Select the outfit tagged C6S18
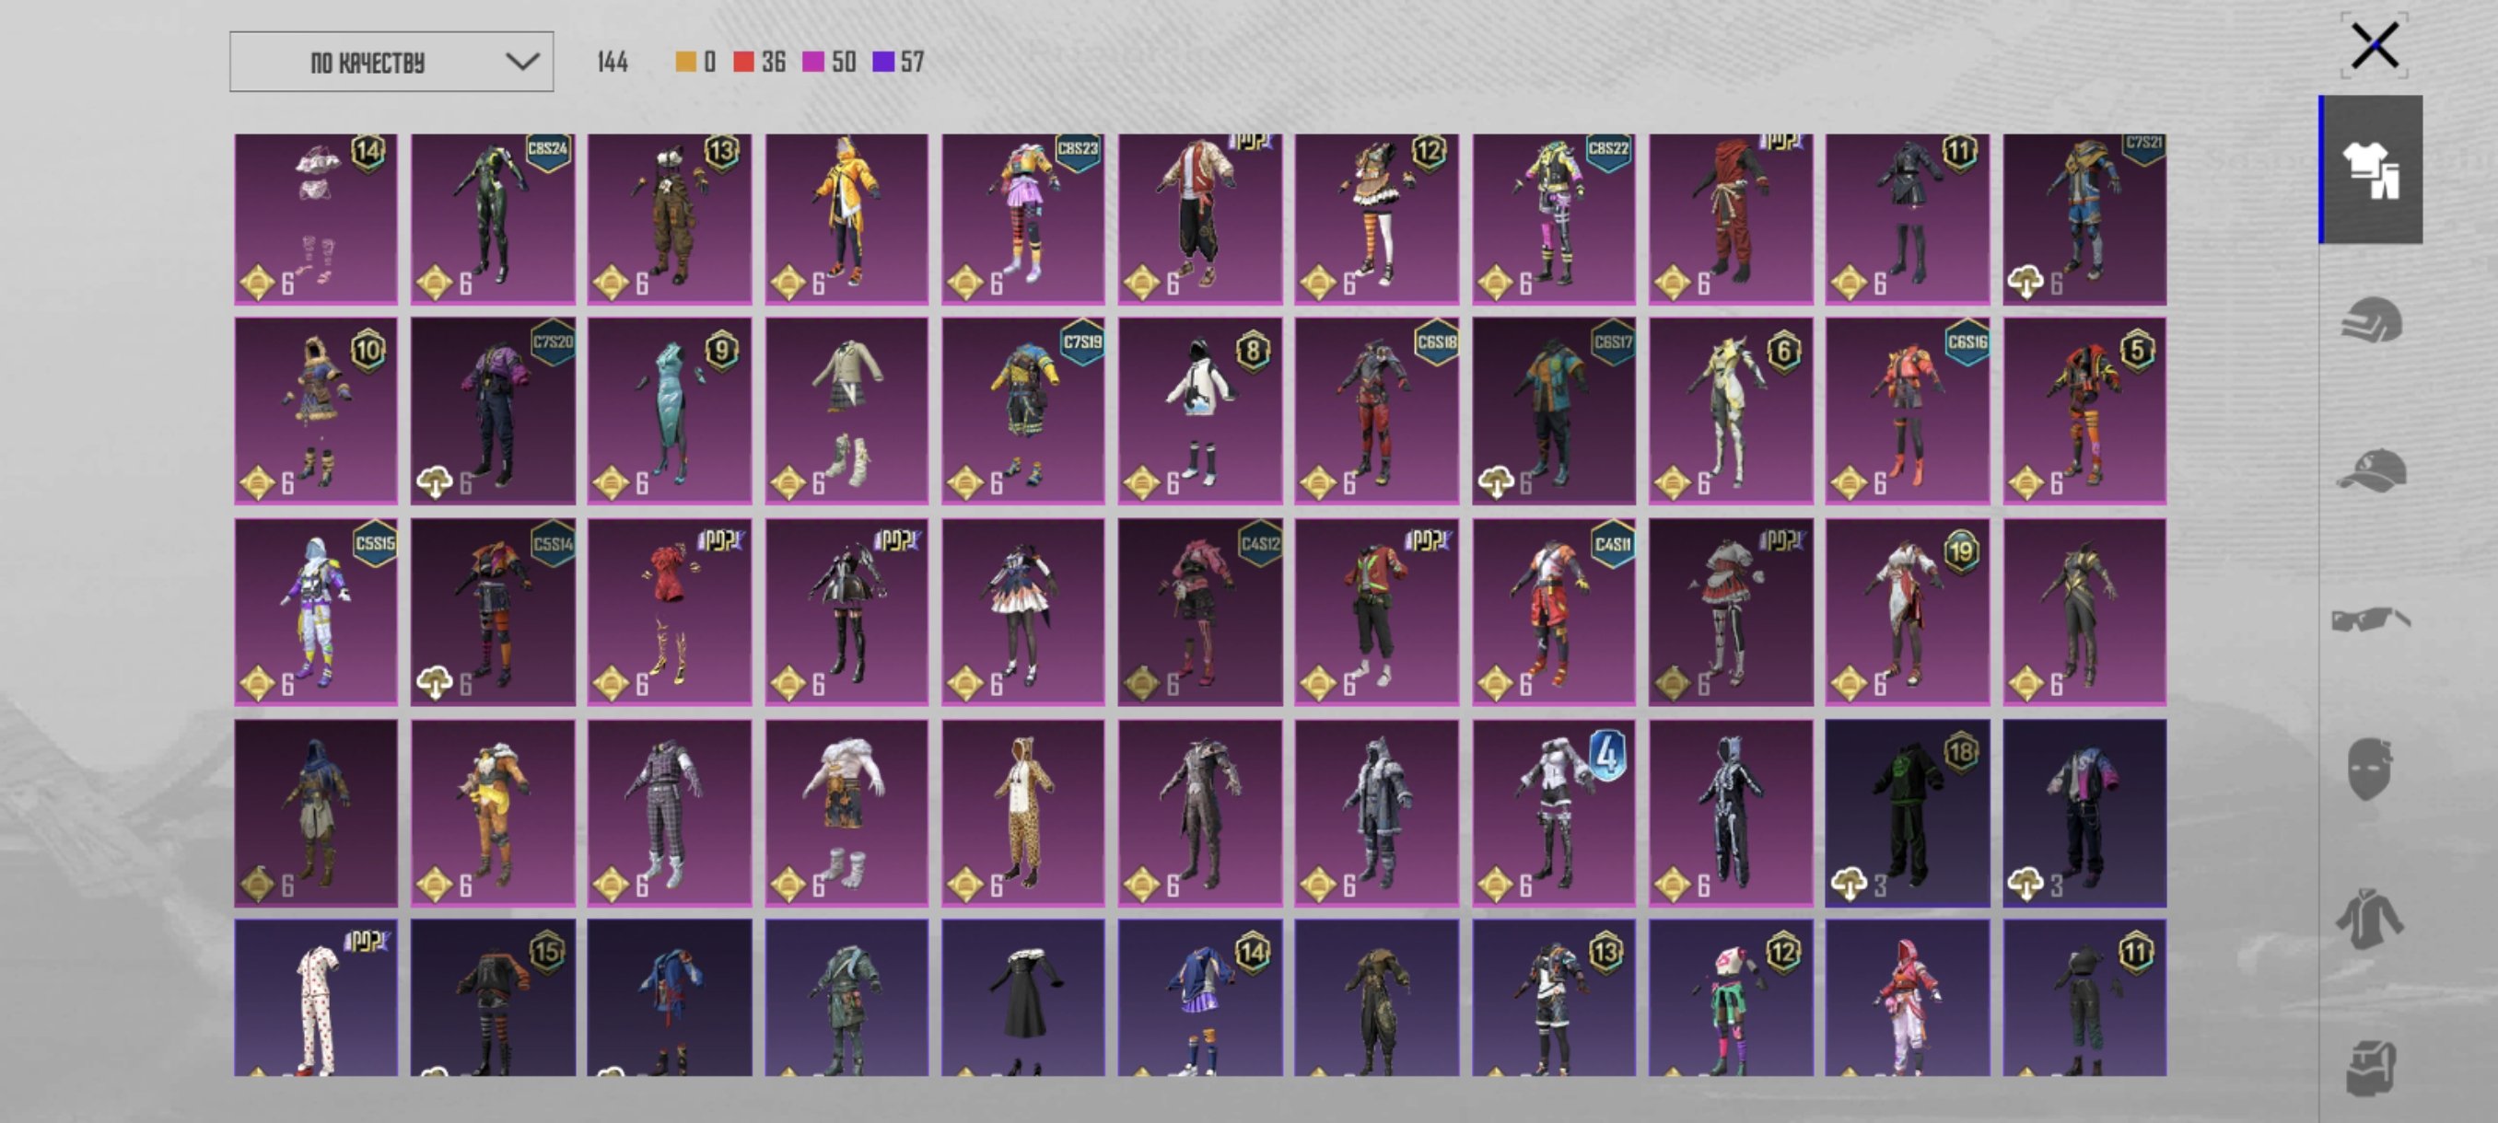 coord(1377,411)
